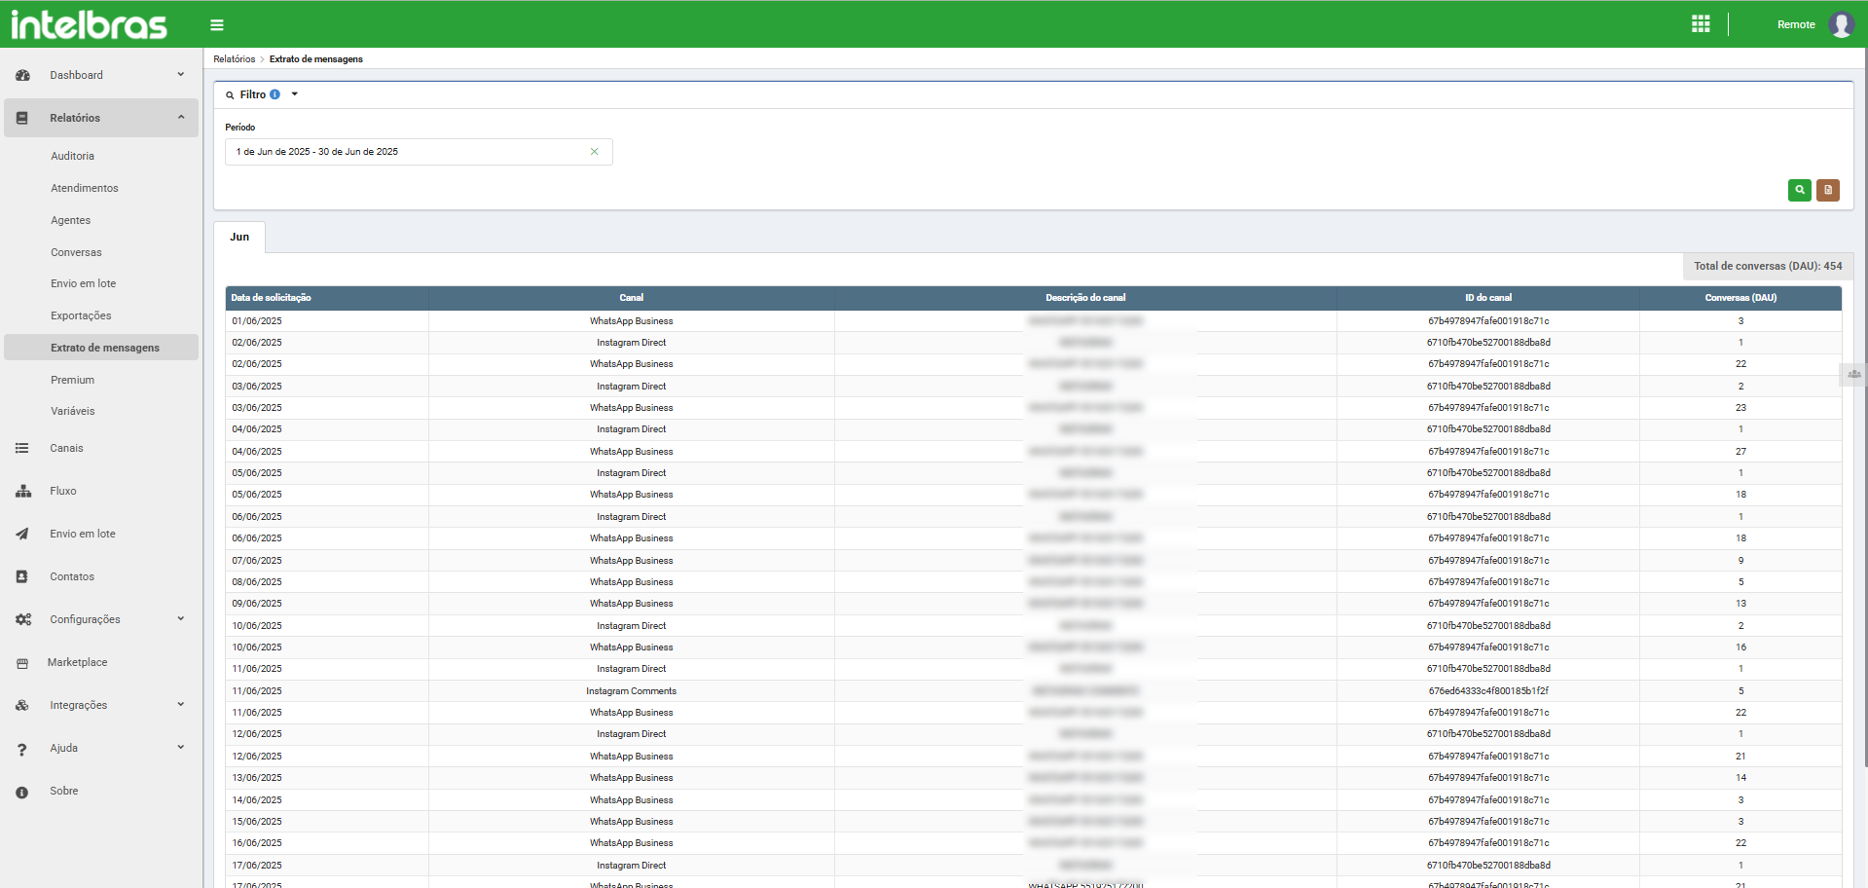This screenshot has width=1868, height=888.
Task: Click the 16/06/2025 date cell
Action: click(257, 843)
